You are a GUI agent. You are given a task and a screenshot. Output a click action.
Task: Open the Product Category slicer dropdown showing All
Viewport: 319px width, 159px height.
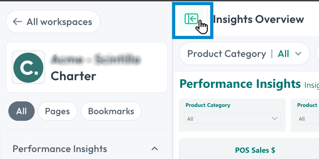(232, 118)
